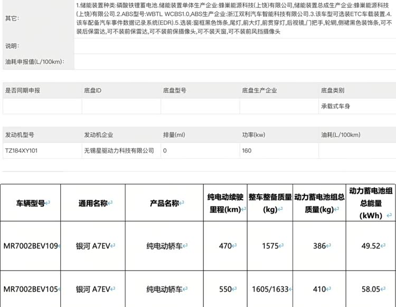Select the 470 km range cell
Image resolution: width=396 pixels, height=307 pixels.
click(x=225, y=245)
